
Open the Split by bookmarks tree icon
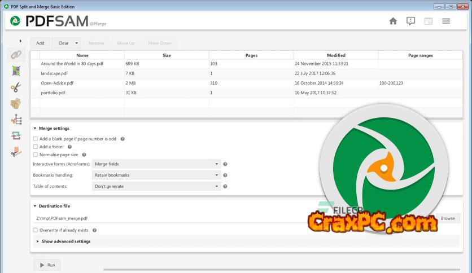coord(15,120)
